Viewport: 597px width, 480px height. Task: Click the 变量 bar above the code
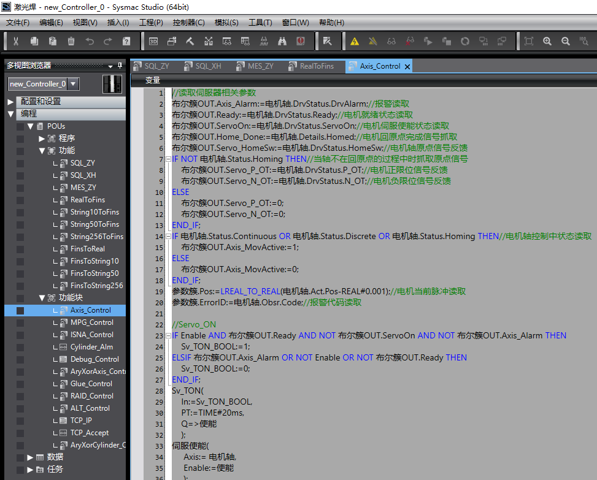tap(153, 80)
